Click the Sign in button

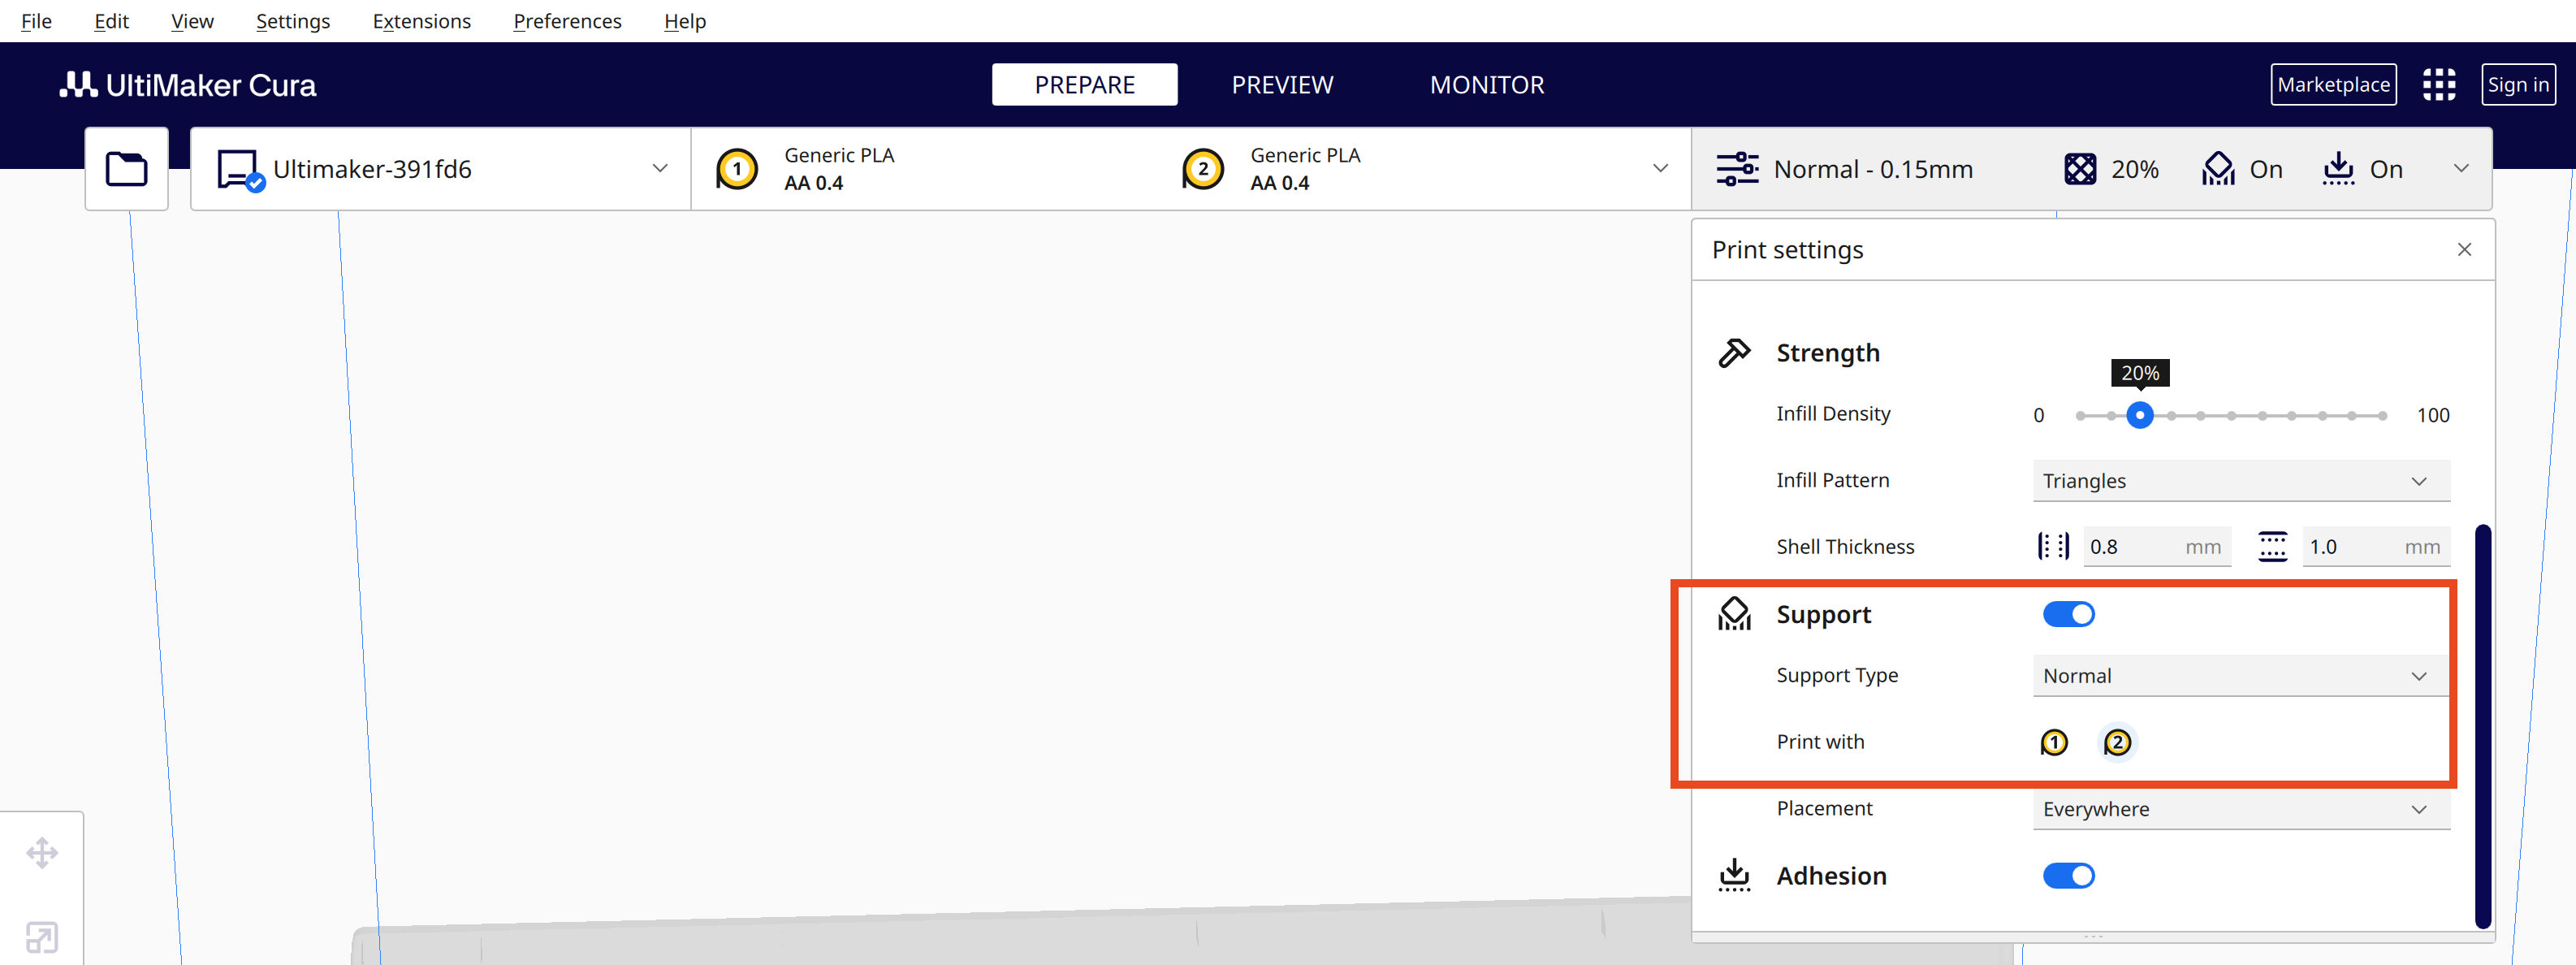(x=2518, y=85)
